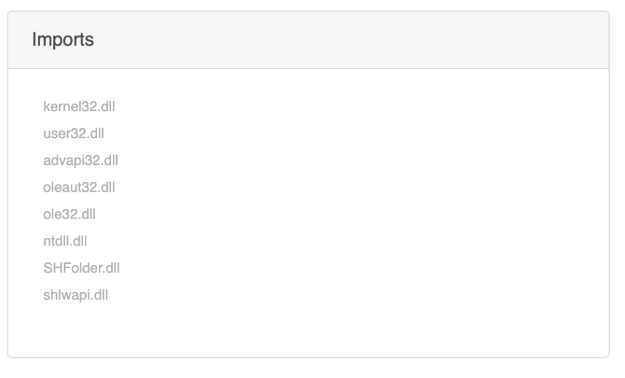
Task: Click the Imports panel heading
Action: click(63, 40)
